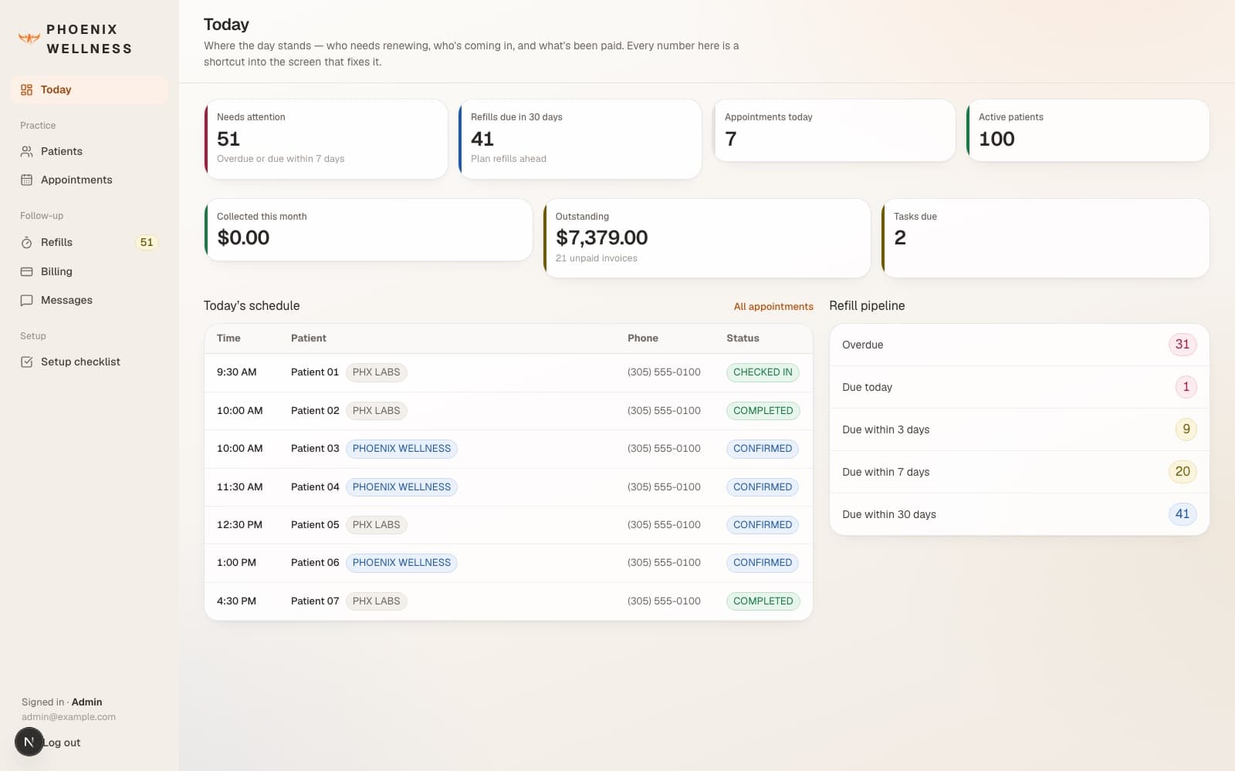Click the Messages chat bubble icon
Image resolution: width=1235 pixels, height=771 pixels.
26,300
